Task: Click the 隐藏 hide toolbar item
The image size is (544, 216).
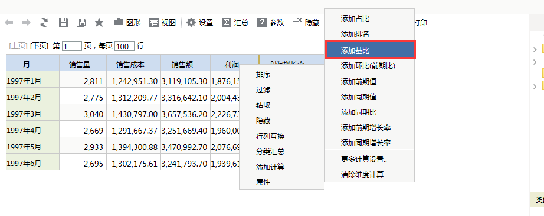Action: [x=306, y=23]
